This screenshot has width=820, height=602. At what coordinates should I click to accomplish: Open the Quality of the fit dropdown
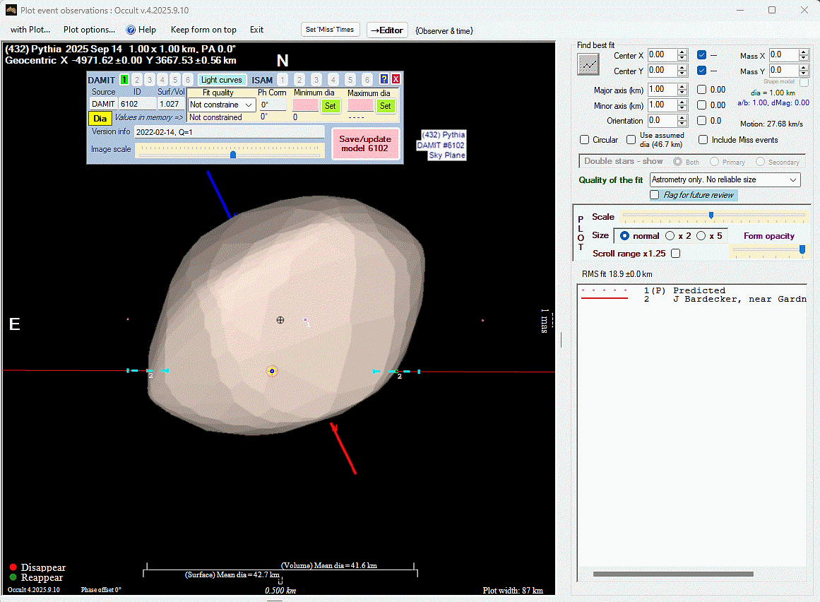(x=725, y=180)
